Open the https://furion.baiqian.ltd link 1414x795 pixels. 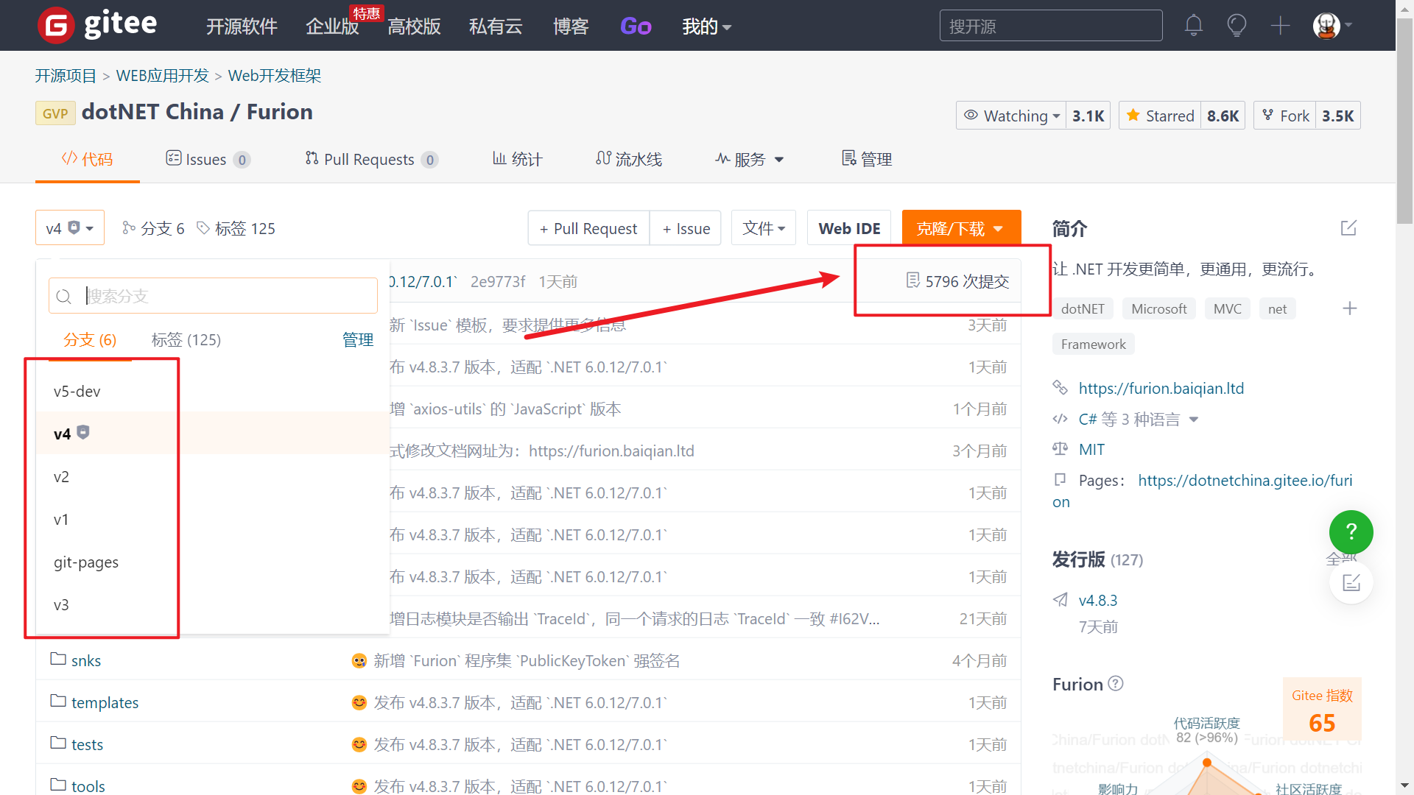pos(1161,388)
